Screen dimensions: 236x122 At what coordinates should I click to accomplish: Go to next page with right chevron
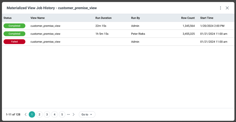74,114
